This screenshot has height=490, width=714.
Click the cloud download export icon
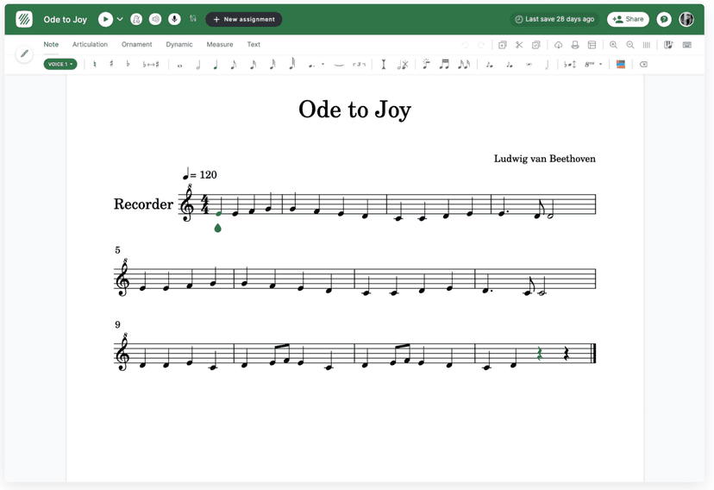pos(558,45)
